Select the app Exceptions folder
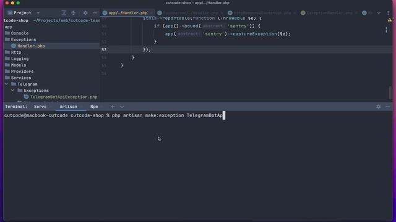 tap(24, 39)
